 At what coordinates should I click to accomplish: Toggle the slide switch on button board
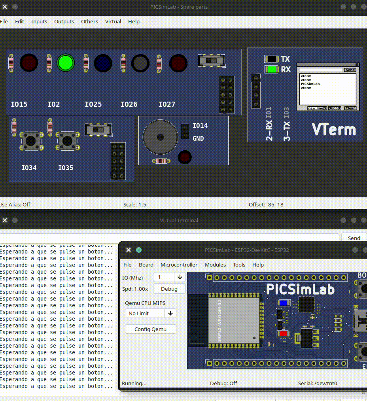[x=98, y=130]
